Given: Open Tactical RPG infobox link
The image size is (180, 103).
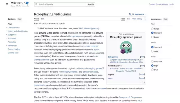Looking at the screenshot, I should pos(130,71).
